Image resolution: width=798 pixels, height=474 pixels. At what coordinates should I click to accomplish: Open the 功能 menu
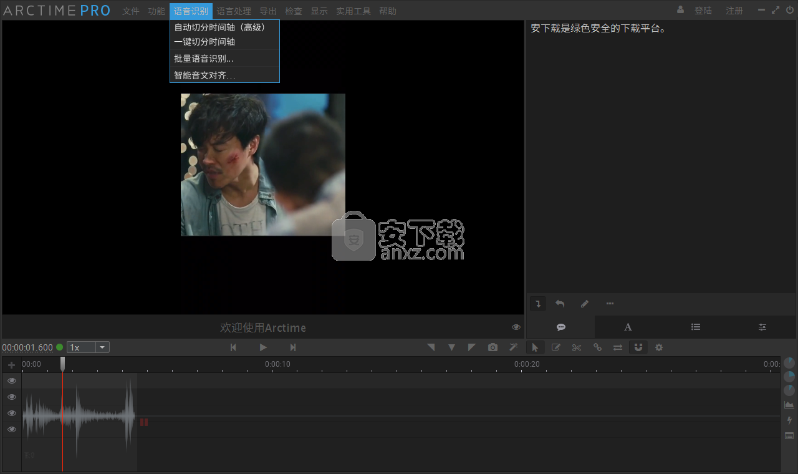(x=156, y=11)
